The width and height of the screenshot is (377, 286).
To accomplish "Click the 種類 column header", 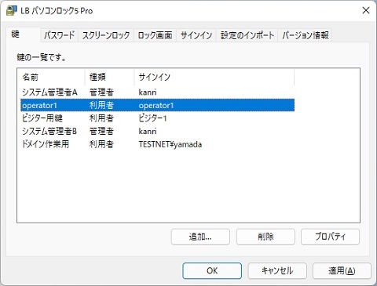I will point(109,77).
